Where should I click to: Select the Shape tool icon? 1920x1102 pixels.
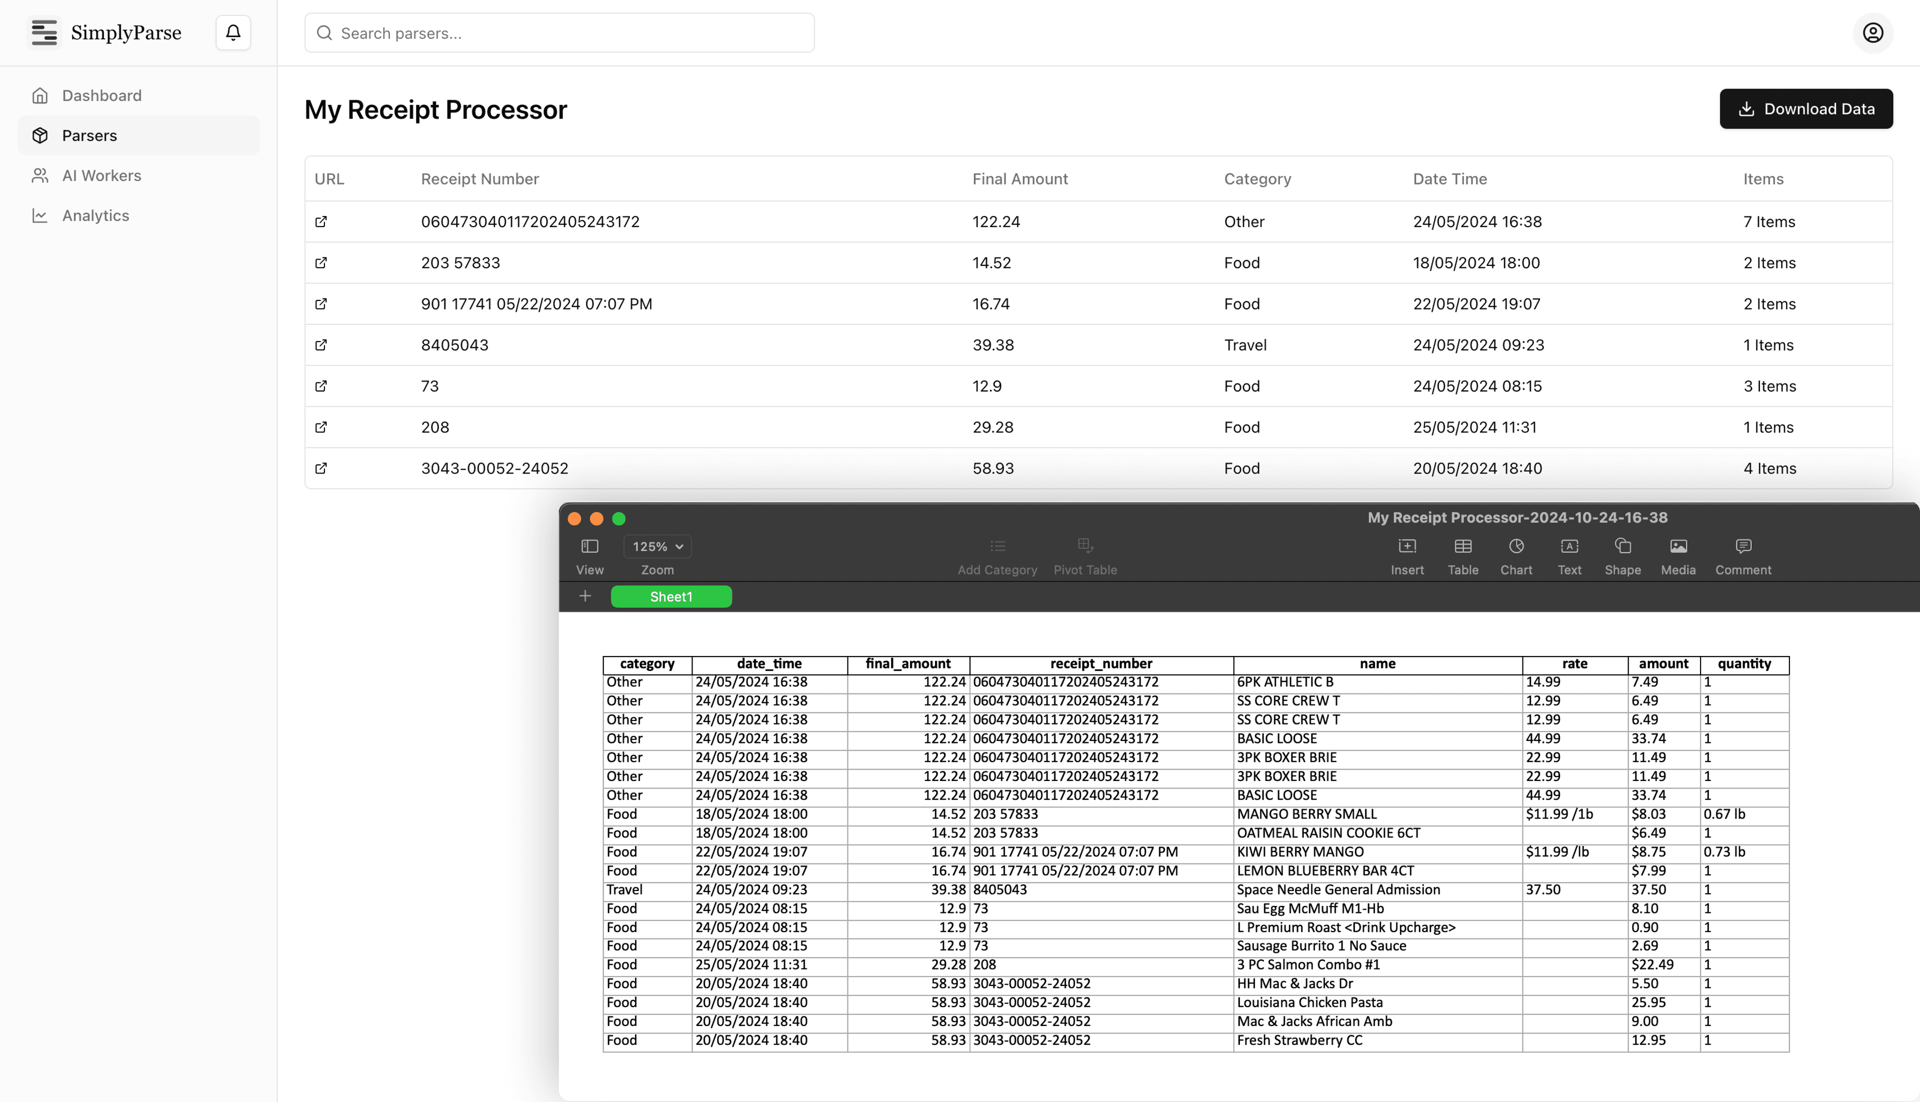pyautogui.click(x=1622, y=546)
